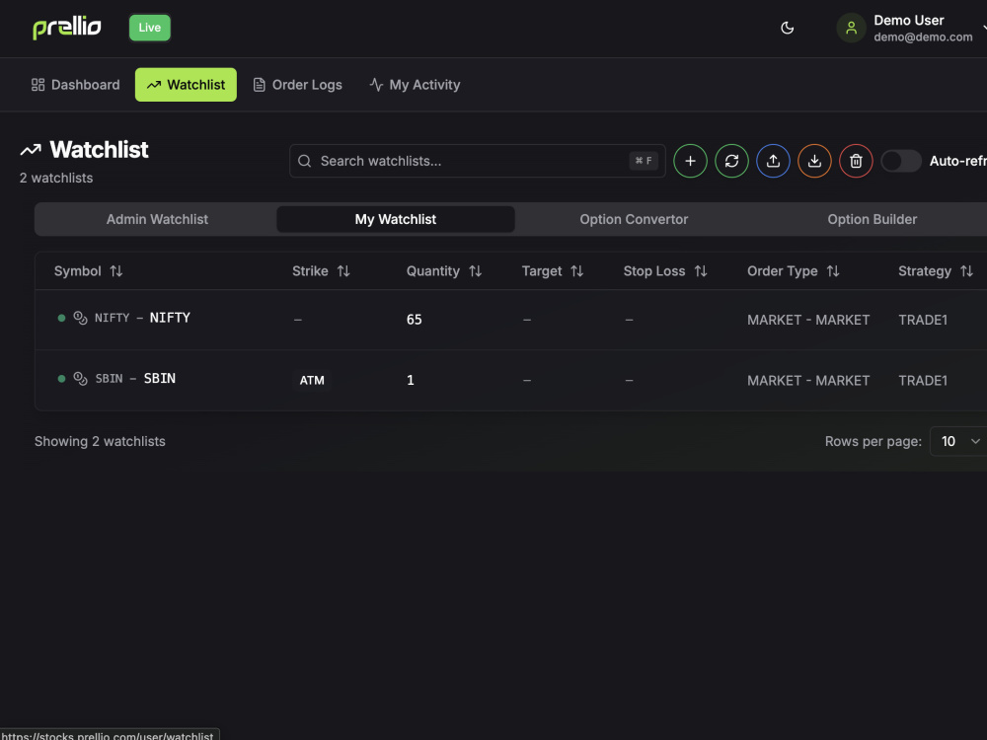Click the Prellio logo
The image size is (987, 740).
(67, 28)
